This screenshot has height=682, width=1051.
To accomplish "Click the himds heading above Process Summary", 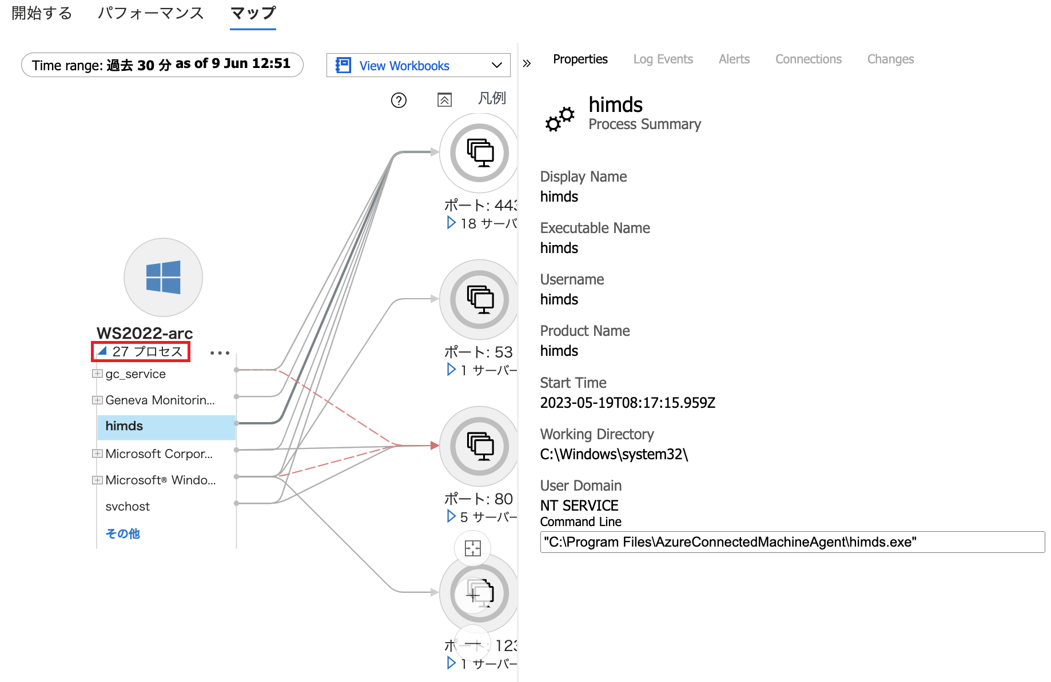I will (615, 105).
